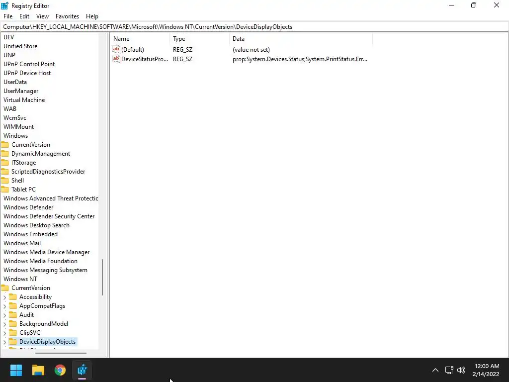Viewport: 509px width, 382px height.
Task: Open the View menu
Action: click(x=43, y=16)
